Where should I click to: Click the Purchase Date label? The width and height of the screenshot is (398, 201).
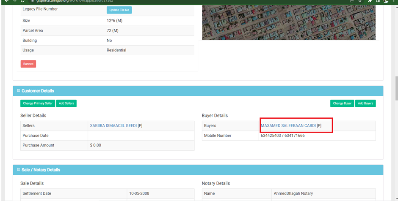[x=35, y=136]
